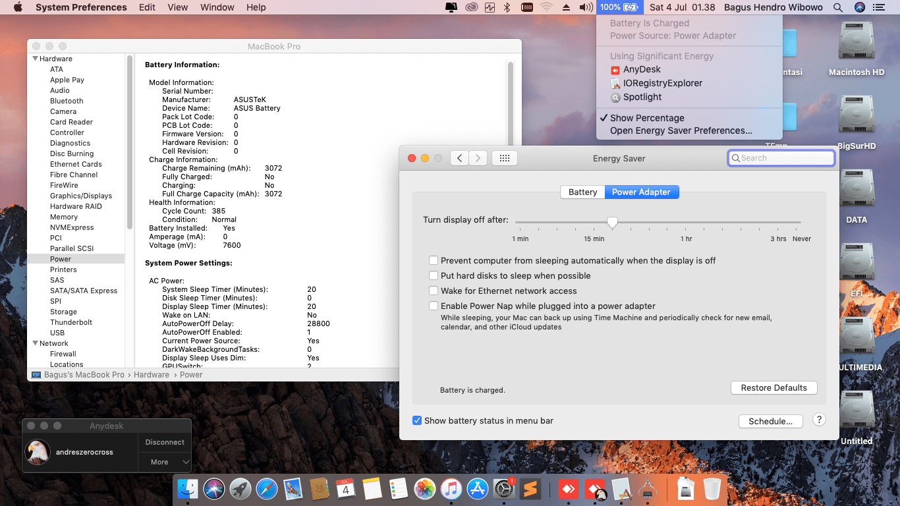The image size is (900, 506).
Task: Click Restore Defaults button
Action: coord(773,388)
